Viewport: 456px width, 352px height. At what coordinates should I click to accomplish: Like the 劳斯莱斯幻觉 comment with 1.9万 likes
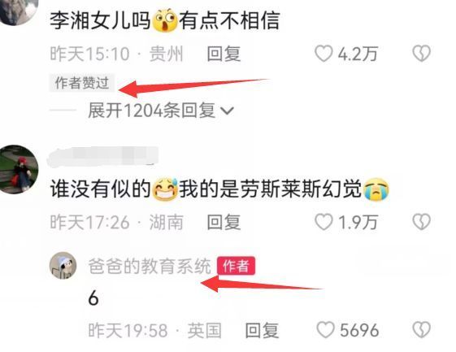coord(324,222)
